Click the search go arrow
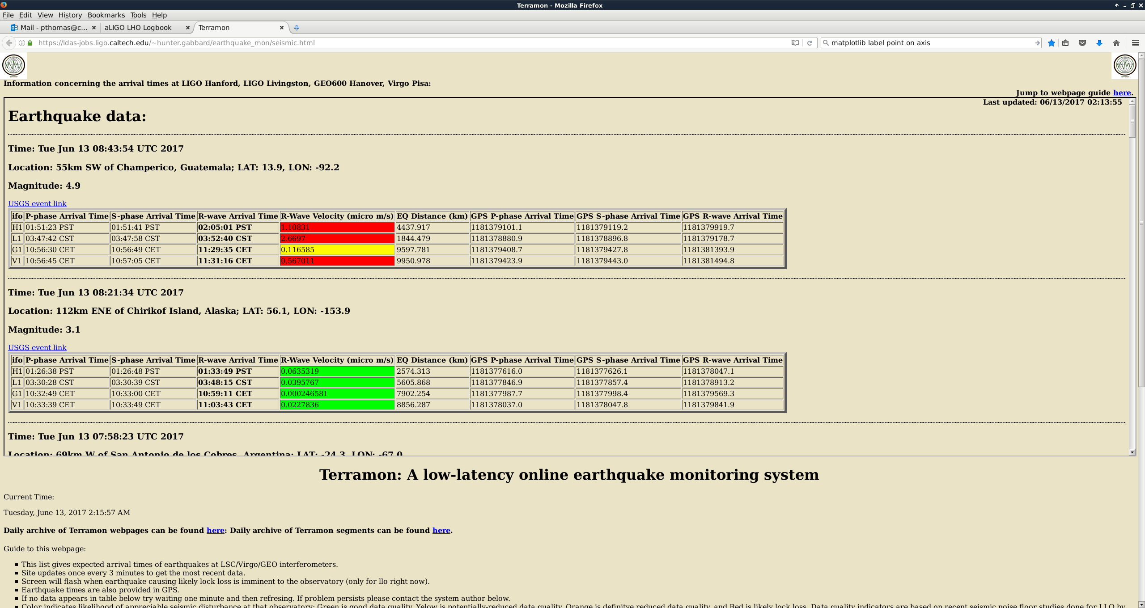This screenshot has height=608, width=1145. pyautogui.click(x=1037, y=43)
